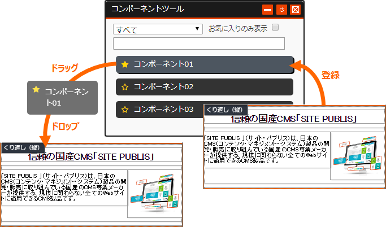This screenshot has width=386, height=227.
Task: Select the コンポーネント02 list item
Action: pyautogui.click(x=205, y=87)
